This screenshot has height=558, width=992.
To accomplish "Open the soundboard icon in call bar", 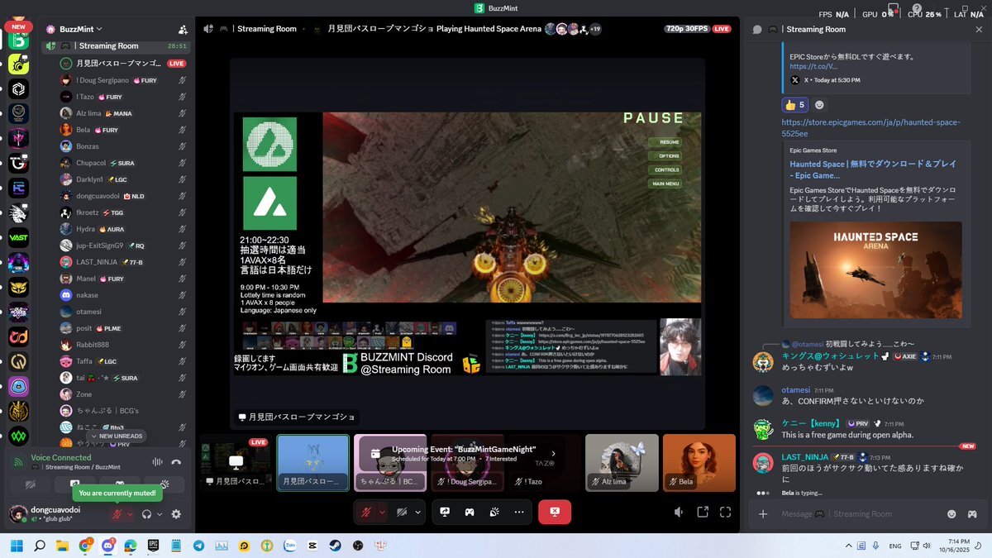I will pyautogui.click(x=494, y=512).
